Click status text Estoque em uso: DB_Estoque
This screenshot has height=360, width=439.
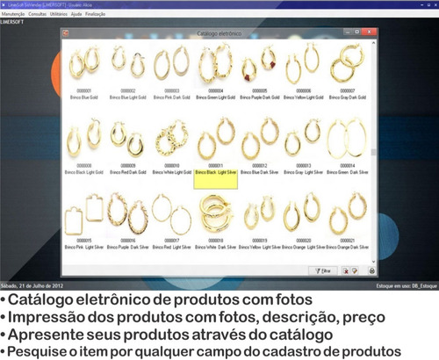click(407, 285)
